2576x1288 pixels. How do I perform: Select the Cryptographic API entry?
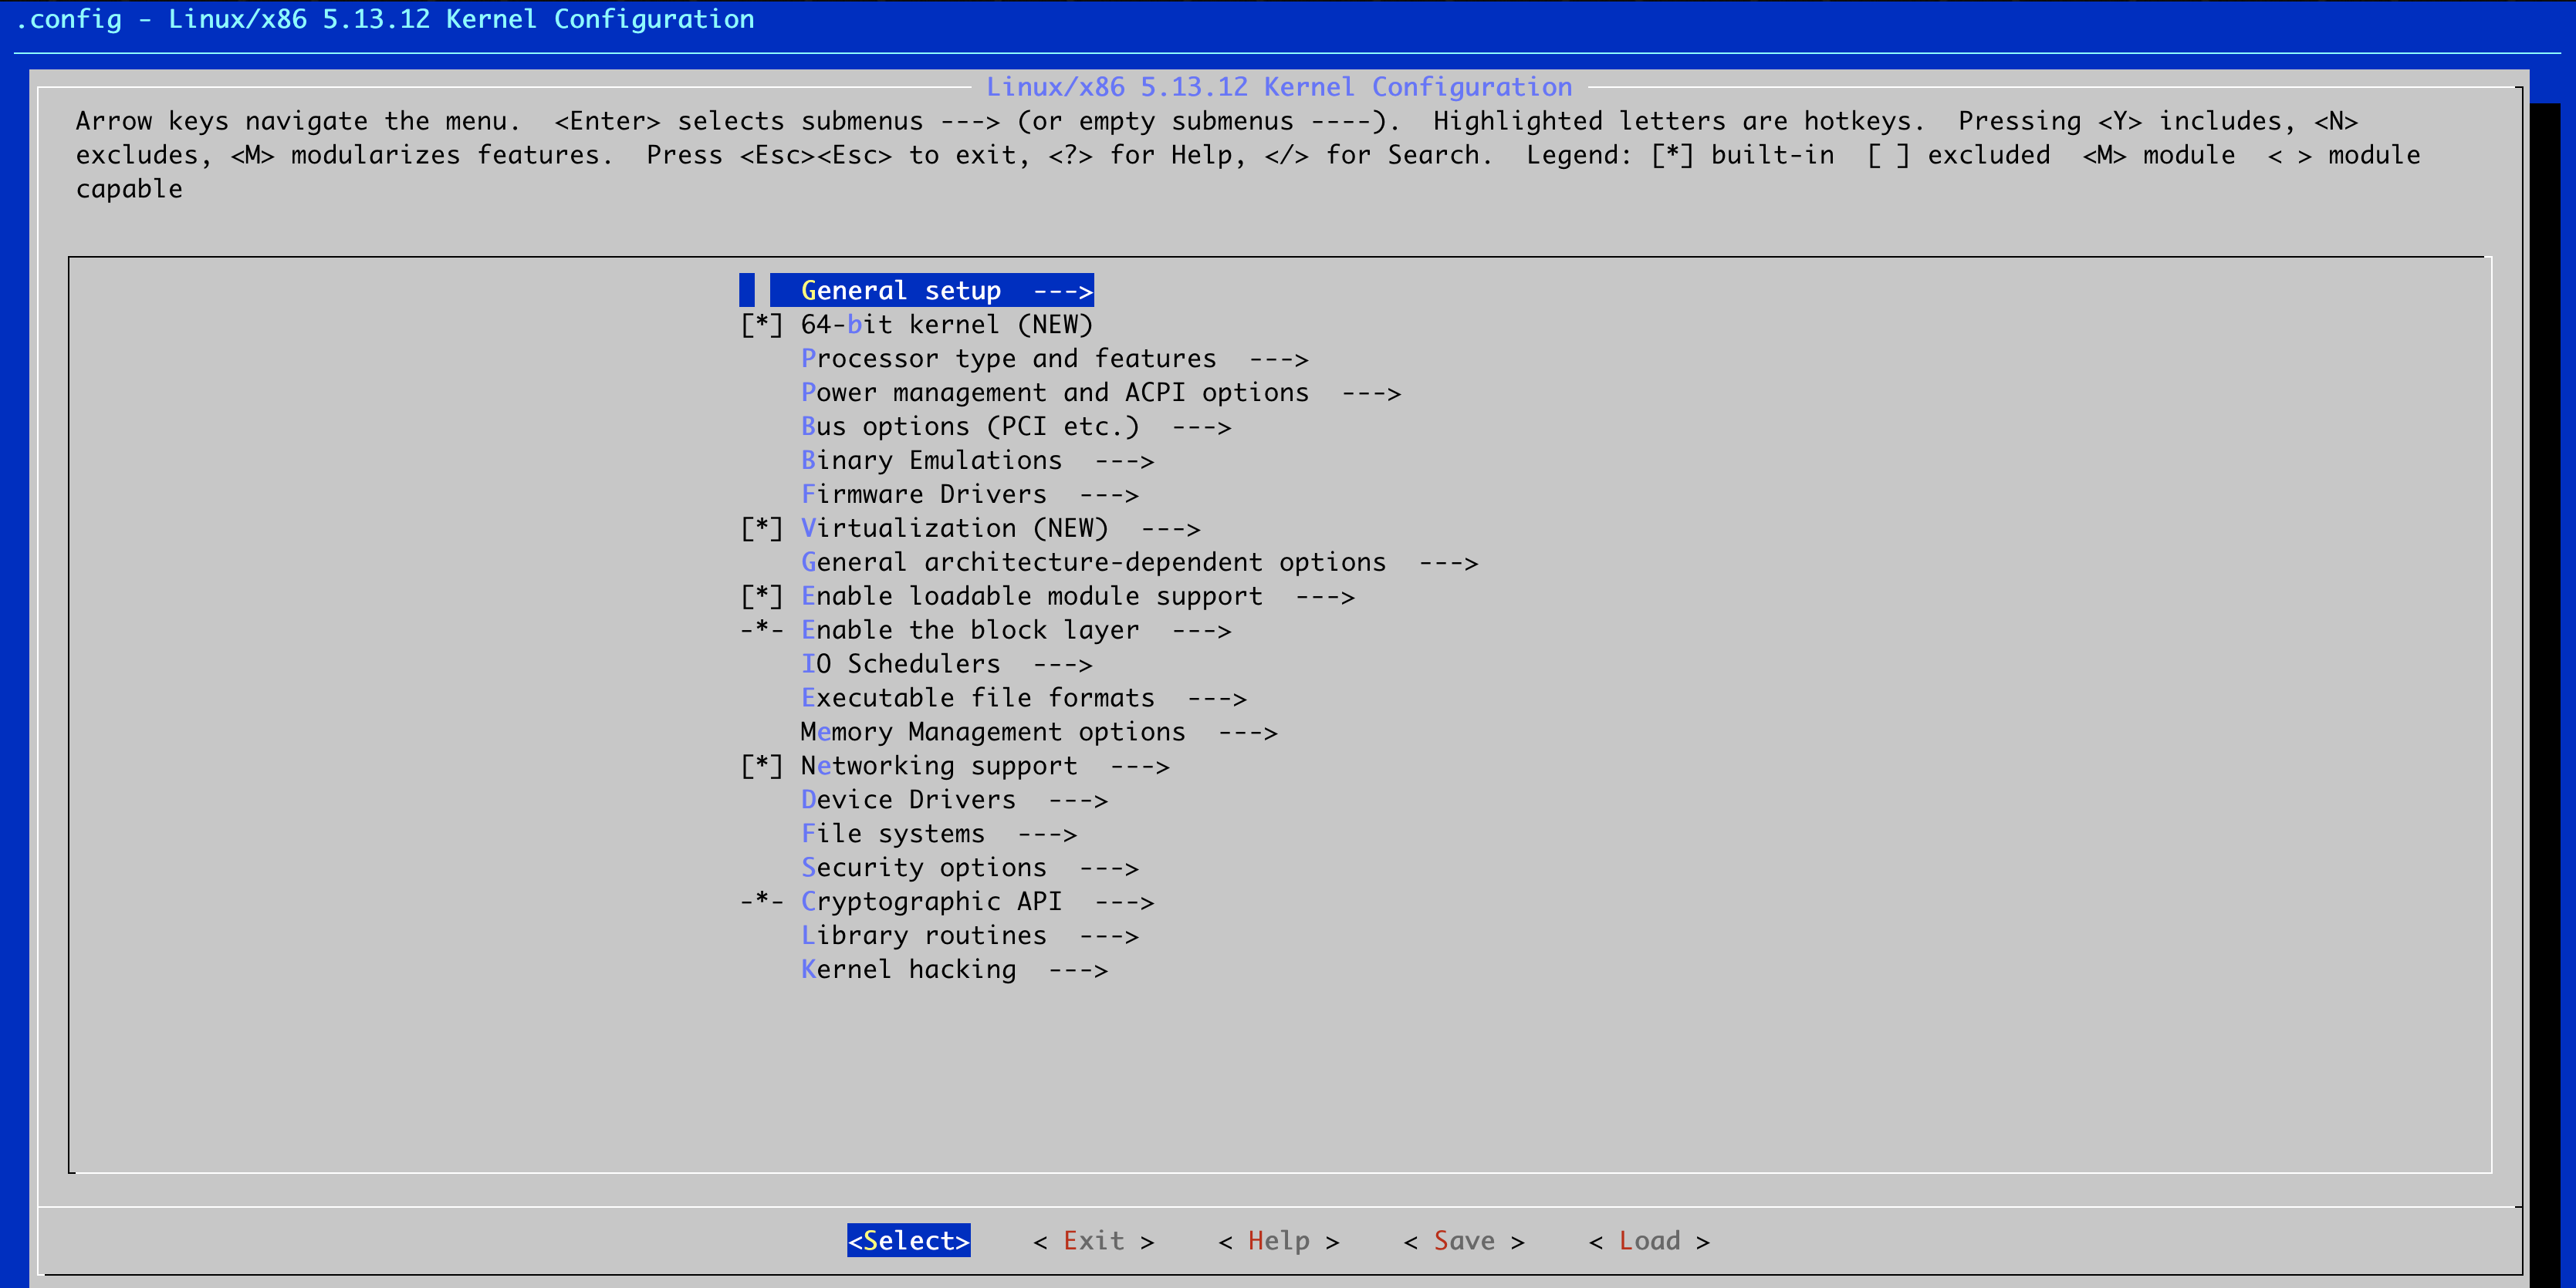[930, 902]
